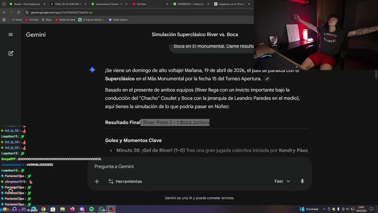Open volume control in tray

coord(348,209)
